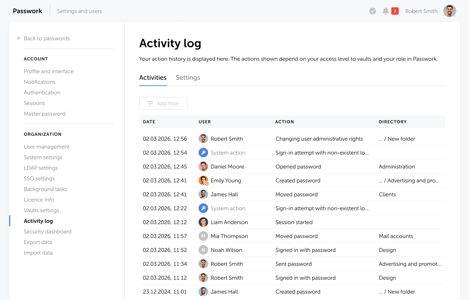Open Licence Info

coord(39,200)
